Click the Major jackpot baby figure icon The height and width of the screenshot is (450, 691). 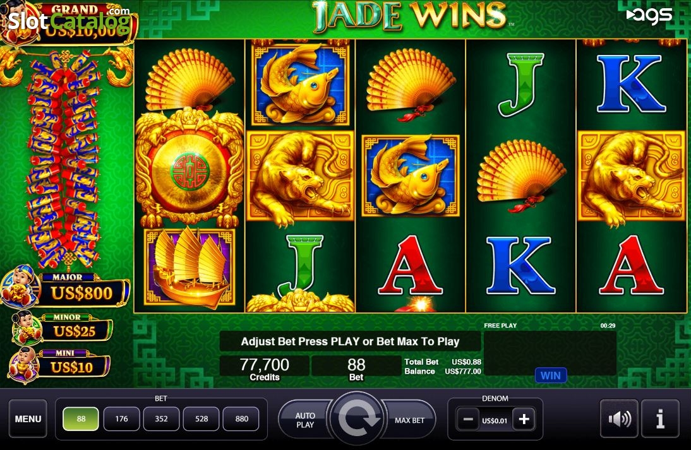coord(20,287)
